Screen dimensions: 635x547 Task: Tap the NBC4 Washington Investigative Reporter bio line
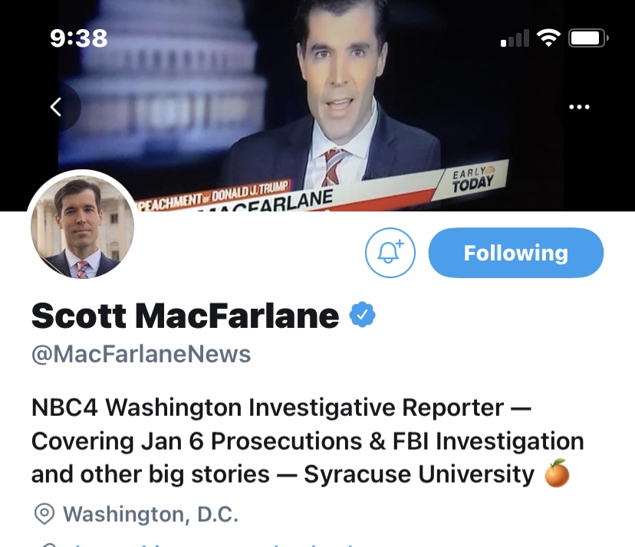click(x=281, y=408)
